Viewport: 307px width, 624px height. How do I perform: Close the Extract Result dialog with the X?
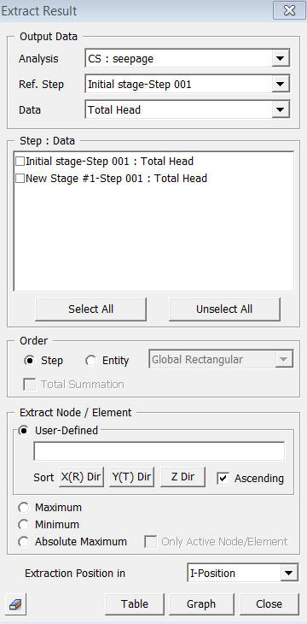pyautogui.click(x=289, y=11)
